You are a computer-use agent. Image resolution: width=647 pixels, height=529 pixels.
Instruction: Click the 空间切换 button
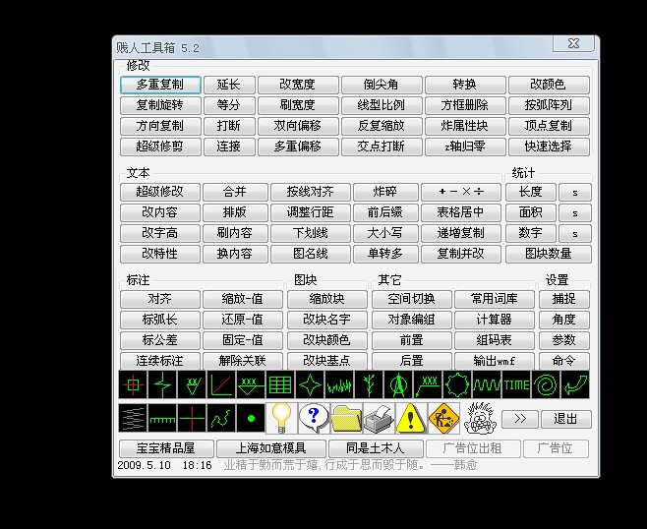click(411, 299)
